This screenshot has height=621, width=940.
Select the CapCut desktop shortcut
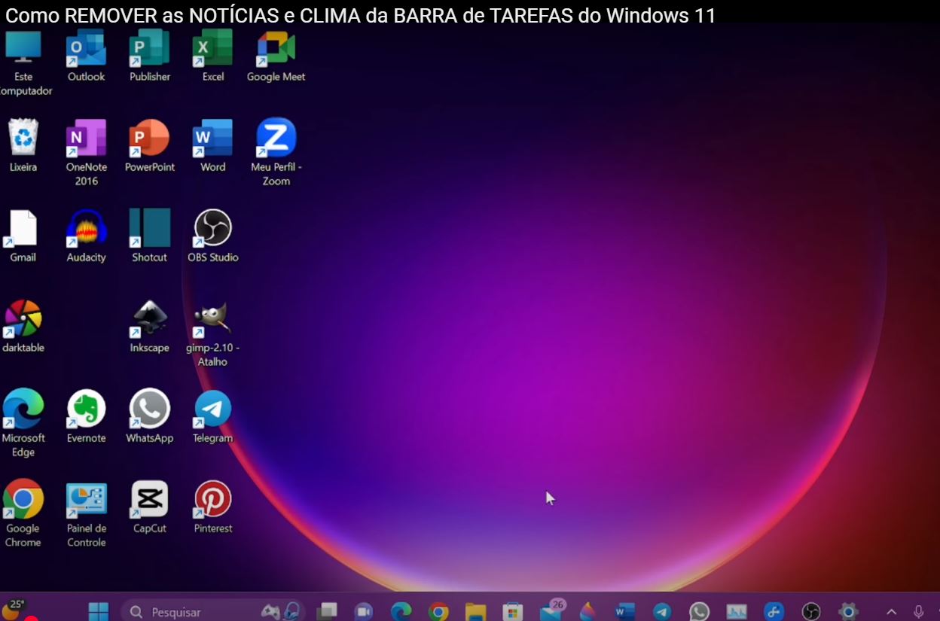click(x=150, y=507)
